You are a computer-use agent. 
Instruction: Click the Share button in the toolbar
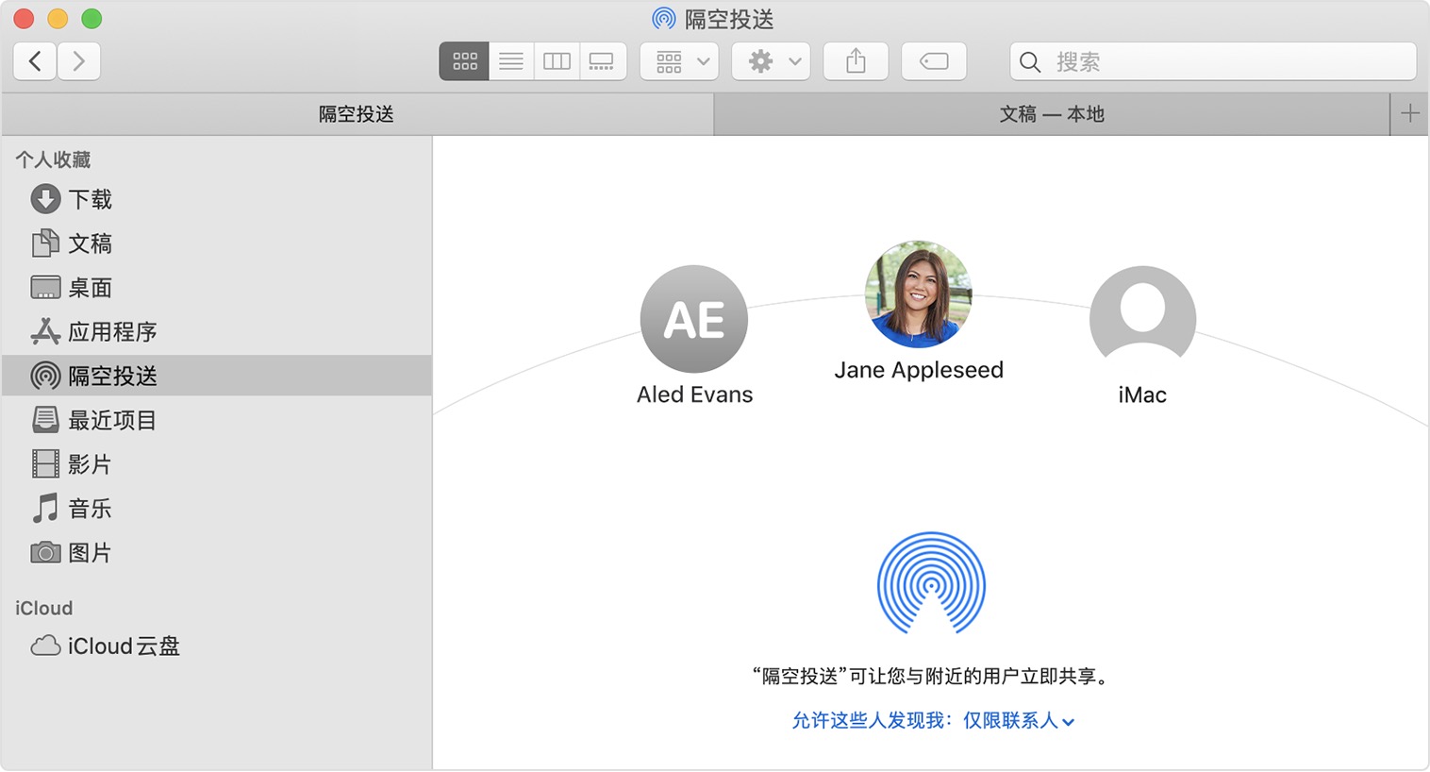(855, 60)
